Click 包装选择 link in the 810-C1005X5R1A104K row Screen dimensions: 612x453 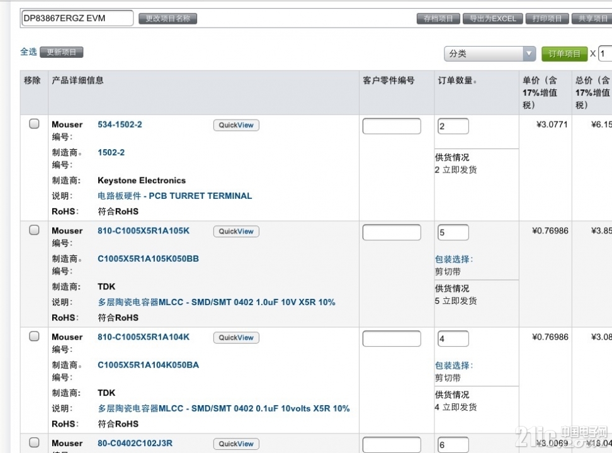(x=454, y=365)
